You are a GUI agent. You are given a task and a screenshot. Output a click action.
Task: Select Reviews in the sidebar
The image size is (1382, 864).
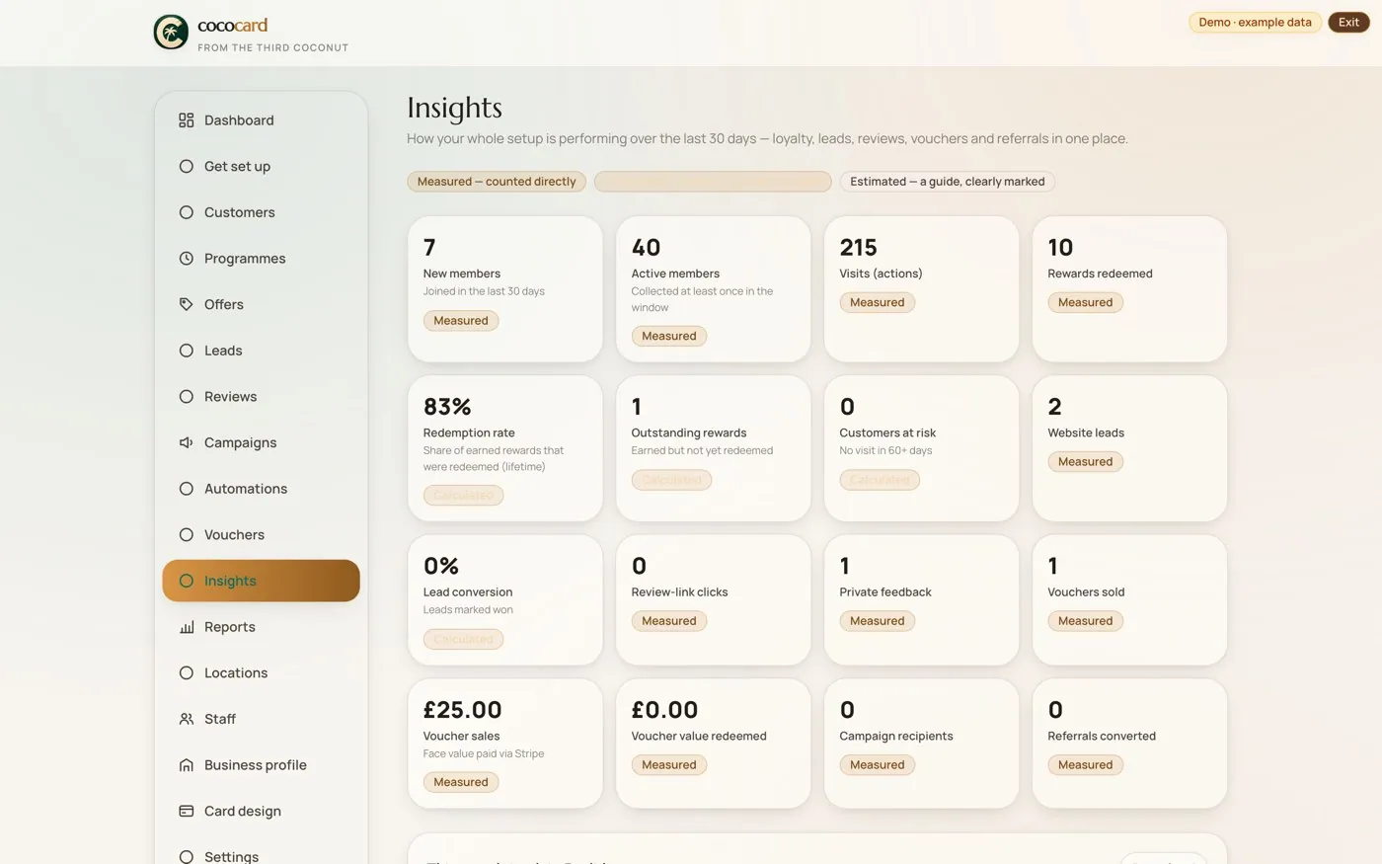(261, 397)
